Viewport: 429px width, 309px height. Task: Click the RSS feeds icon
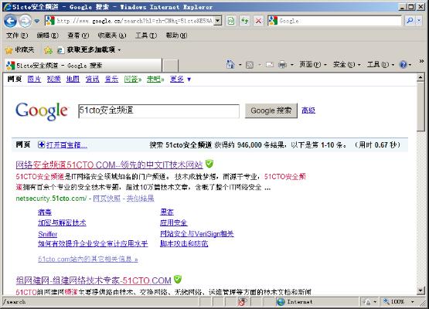(250, 65)
